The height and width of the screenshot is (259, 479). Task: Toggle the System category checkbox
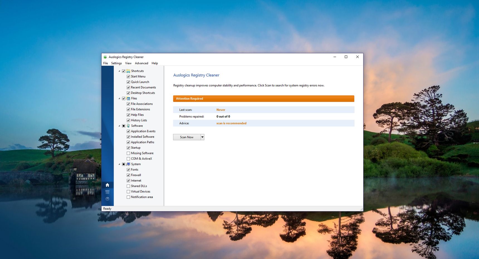click(x=124, y=164)
